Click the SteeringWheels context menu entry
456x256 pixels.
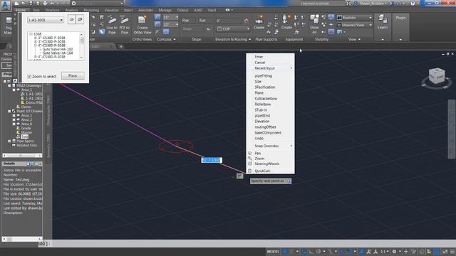pos(266,164)
